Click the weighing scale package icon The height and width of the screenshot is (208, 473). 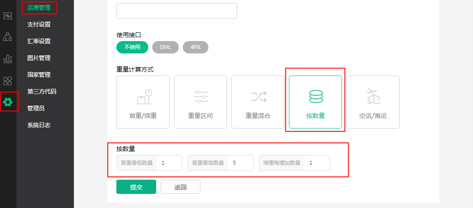[x=144, y=97]
